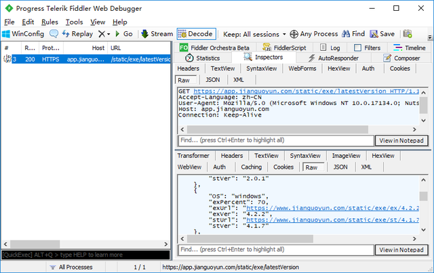Image resolution: width=434 pixels, height=273 pixels.
Task: Click the response pane vertical scrollbar thumb
Action: click(x=423, y=196)
